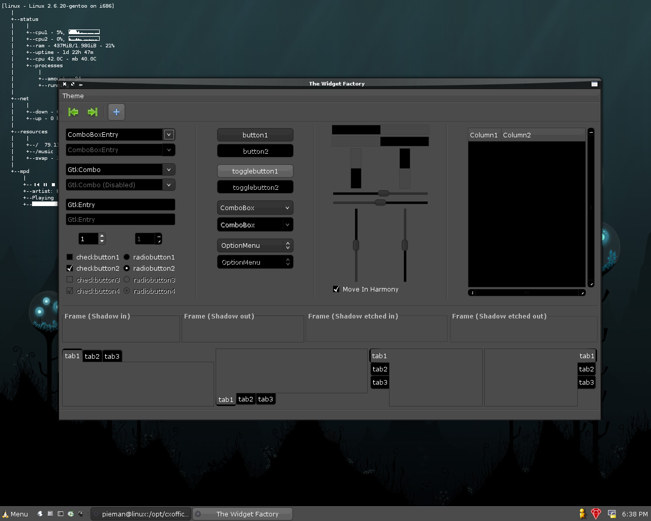Open the gray OptionMenu dropdown
The image size is (651, 521).
pyautogui.click(x=255, y=245)
